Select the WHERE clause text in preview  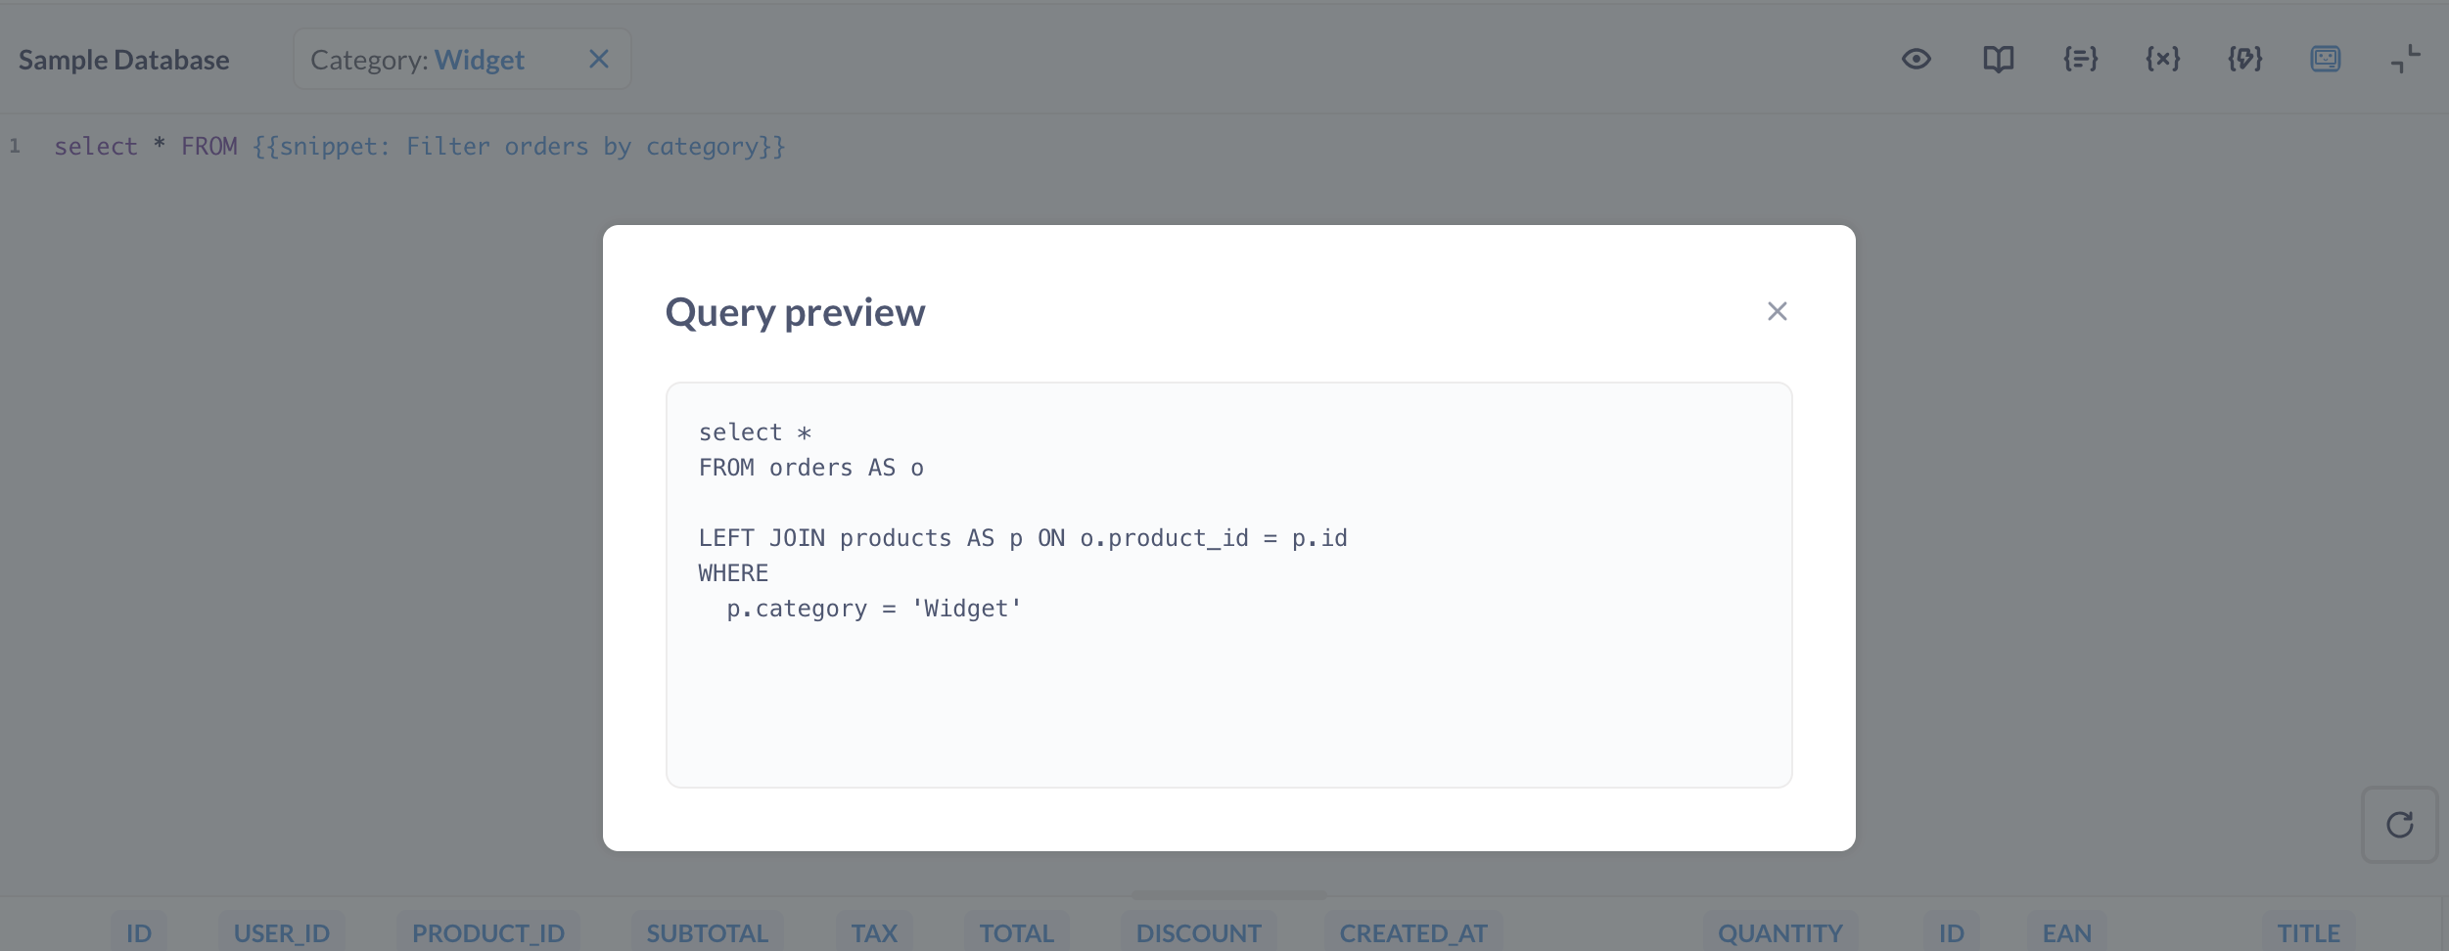pos(732,572)
